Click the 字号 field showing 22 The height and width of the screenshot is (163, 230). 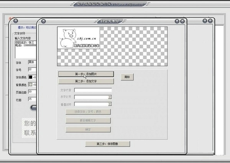click(x=32, y=69)
